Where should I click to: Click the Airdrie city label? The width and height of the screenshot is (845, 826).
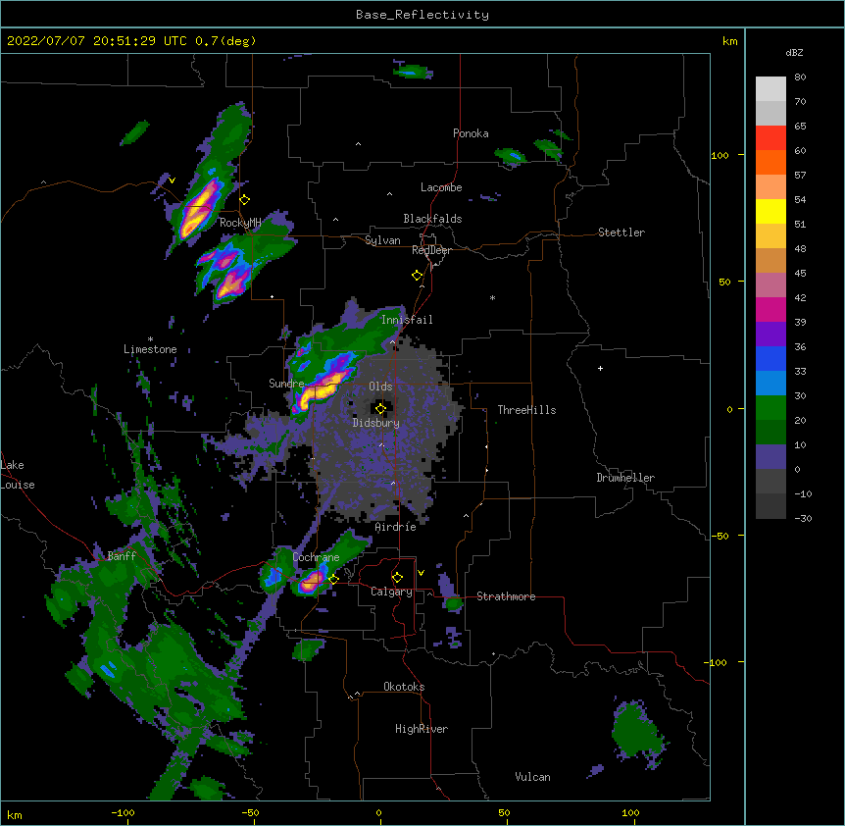[396, 527]
